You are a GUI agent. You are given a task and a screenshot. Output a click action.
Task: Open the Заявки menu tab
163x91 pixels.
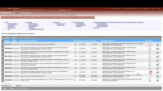4,17
